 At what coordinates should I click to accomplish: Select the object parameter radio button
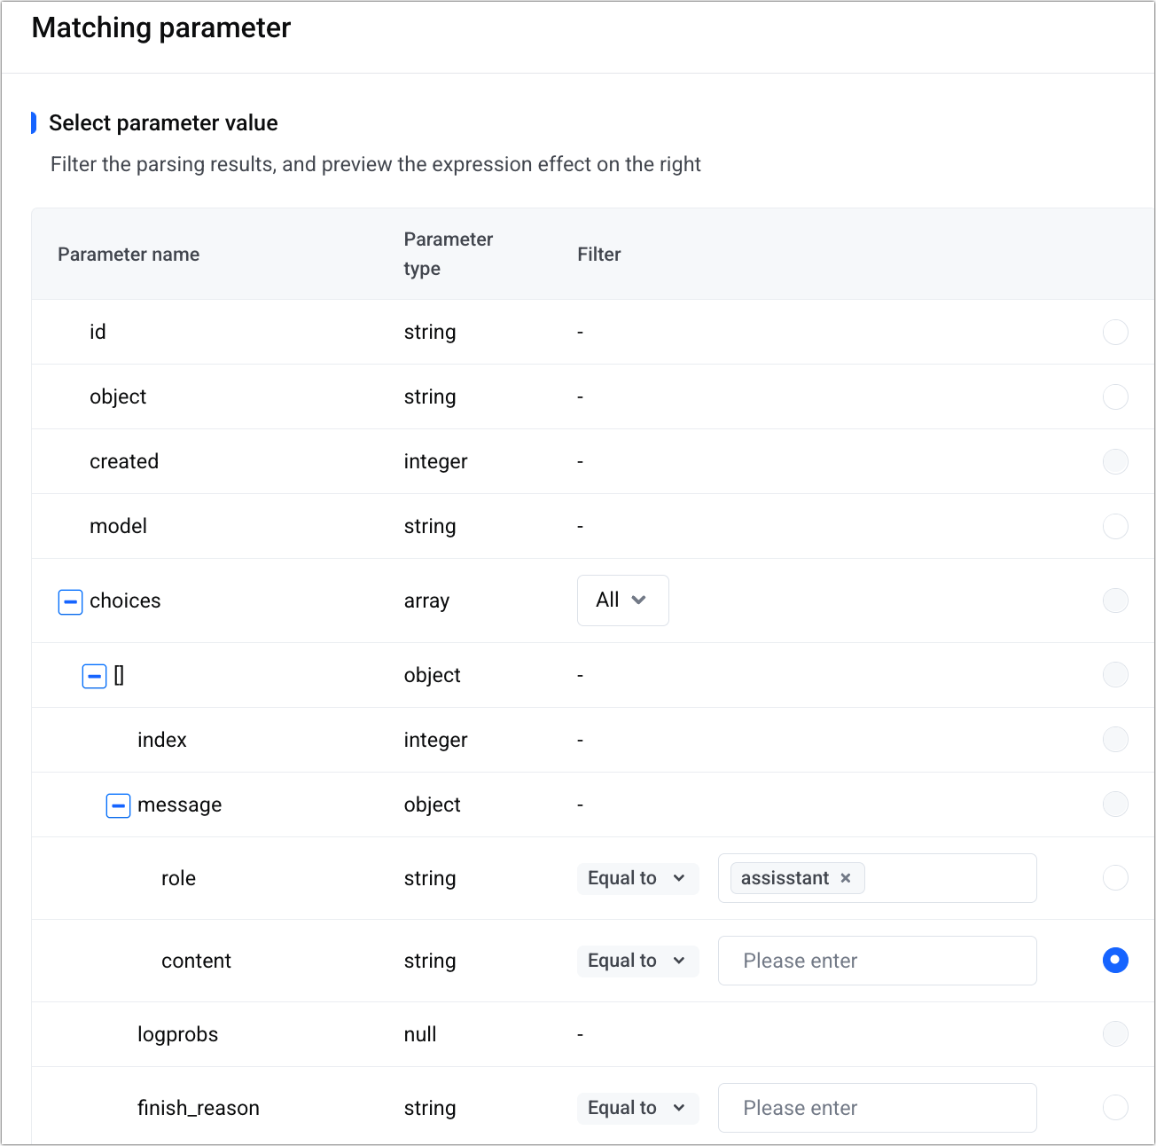tap(1115, 396)
